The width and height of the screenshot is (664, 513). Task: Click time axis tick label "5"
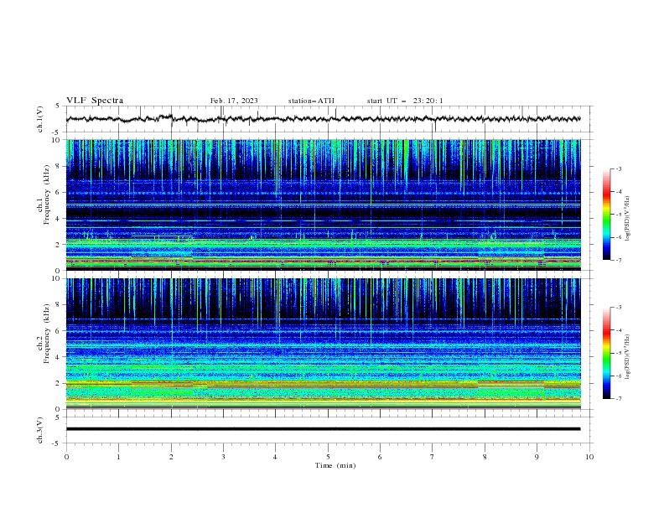[x=328, y=457]
